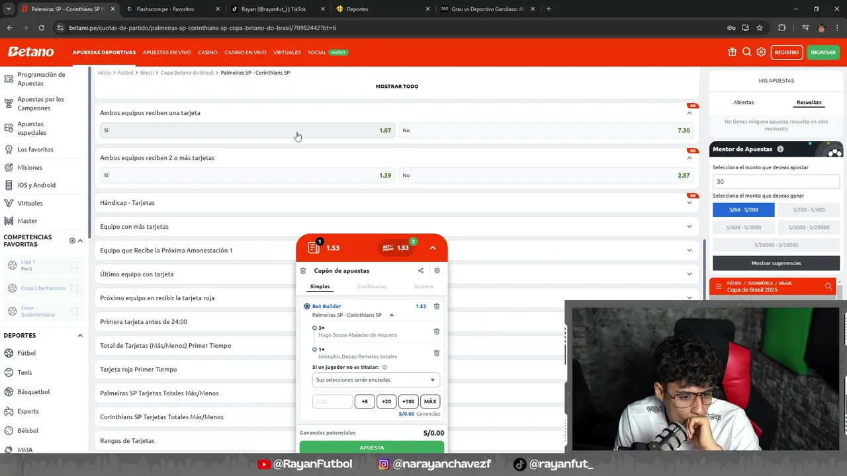Image resolution: width=847 pixels, height=476 pixels.
Task: Show info about non-starting player rule
Action: coord(384,367)
